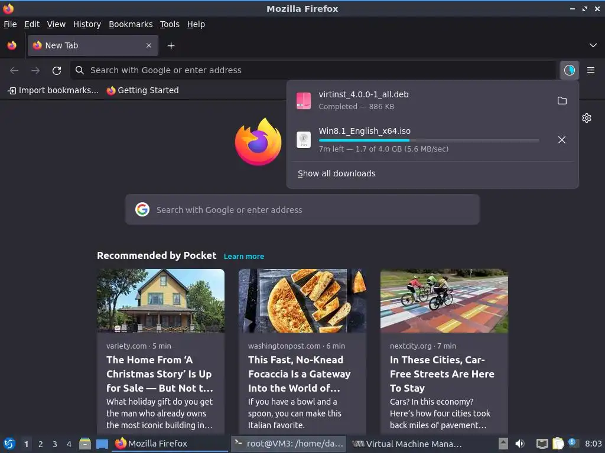This screenshot has width=605, height=453.
Task: Open Firefox View pinned icon left of tabs
Action: (12, 45)
